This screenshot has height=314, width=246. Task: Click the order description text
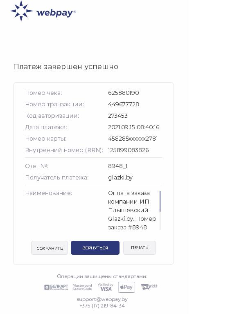(129, 210)
